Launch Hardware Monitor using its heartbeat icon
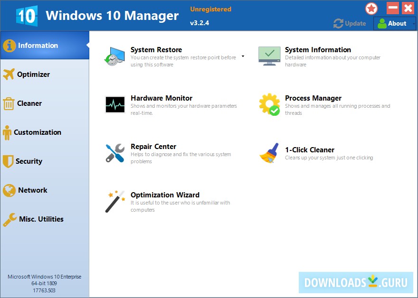Screen dimensions: 418x298 (x=114, y=102)
